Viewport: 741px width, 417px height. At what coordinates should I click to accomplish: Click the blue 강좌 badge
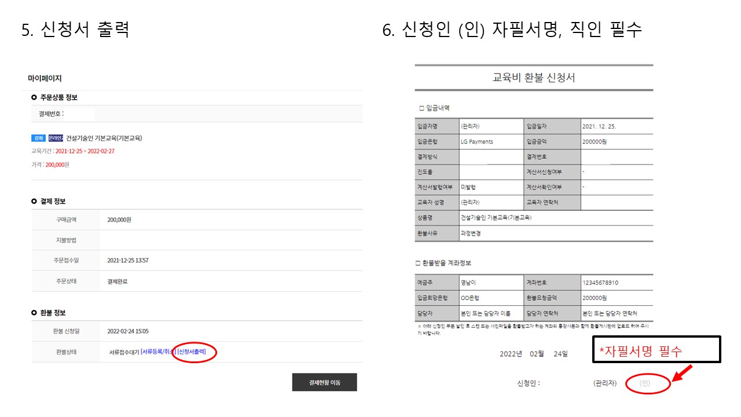click(38, 138)
